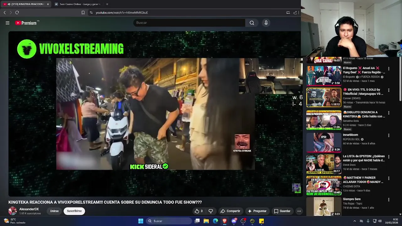Go back with the browser arrow

click(x=4, y=13)
